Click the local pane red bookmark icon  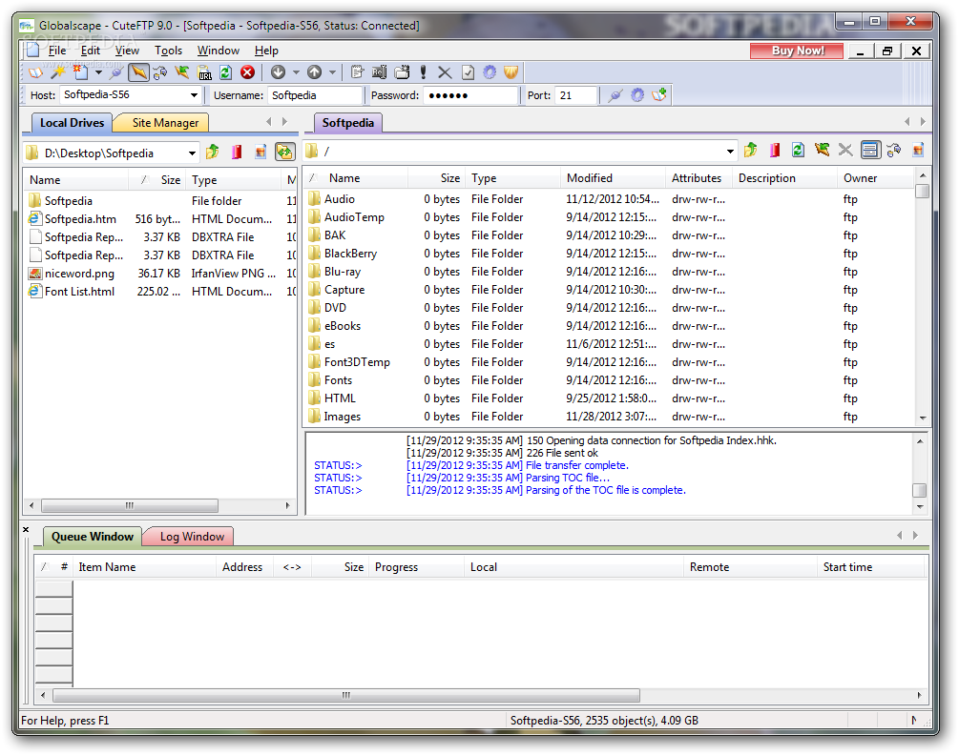click(237, 152)
